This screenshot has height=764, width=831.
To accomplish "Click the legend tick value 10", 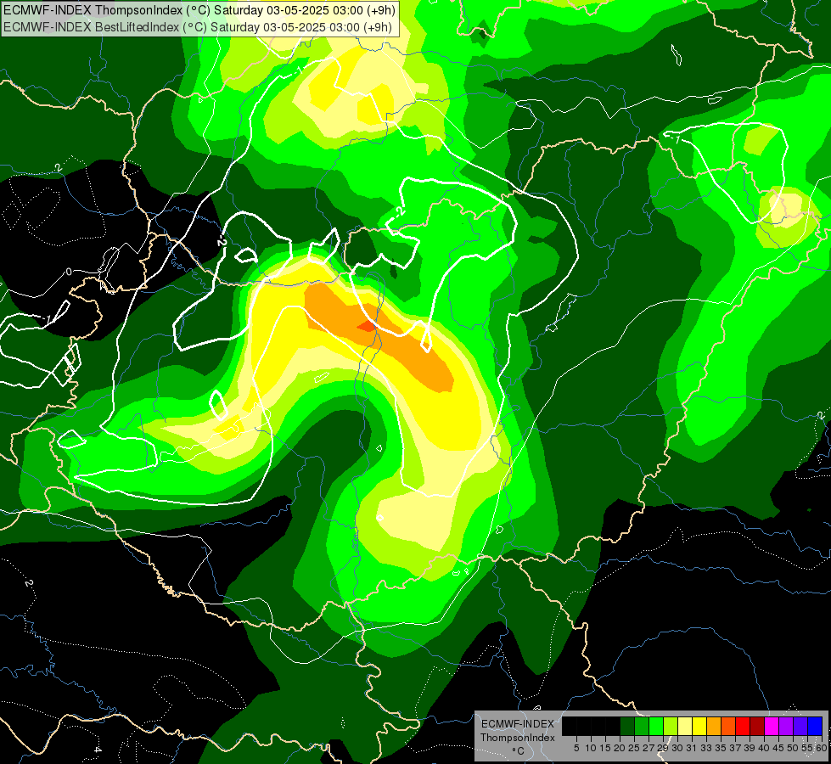I will pos(591,748).
